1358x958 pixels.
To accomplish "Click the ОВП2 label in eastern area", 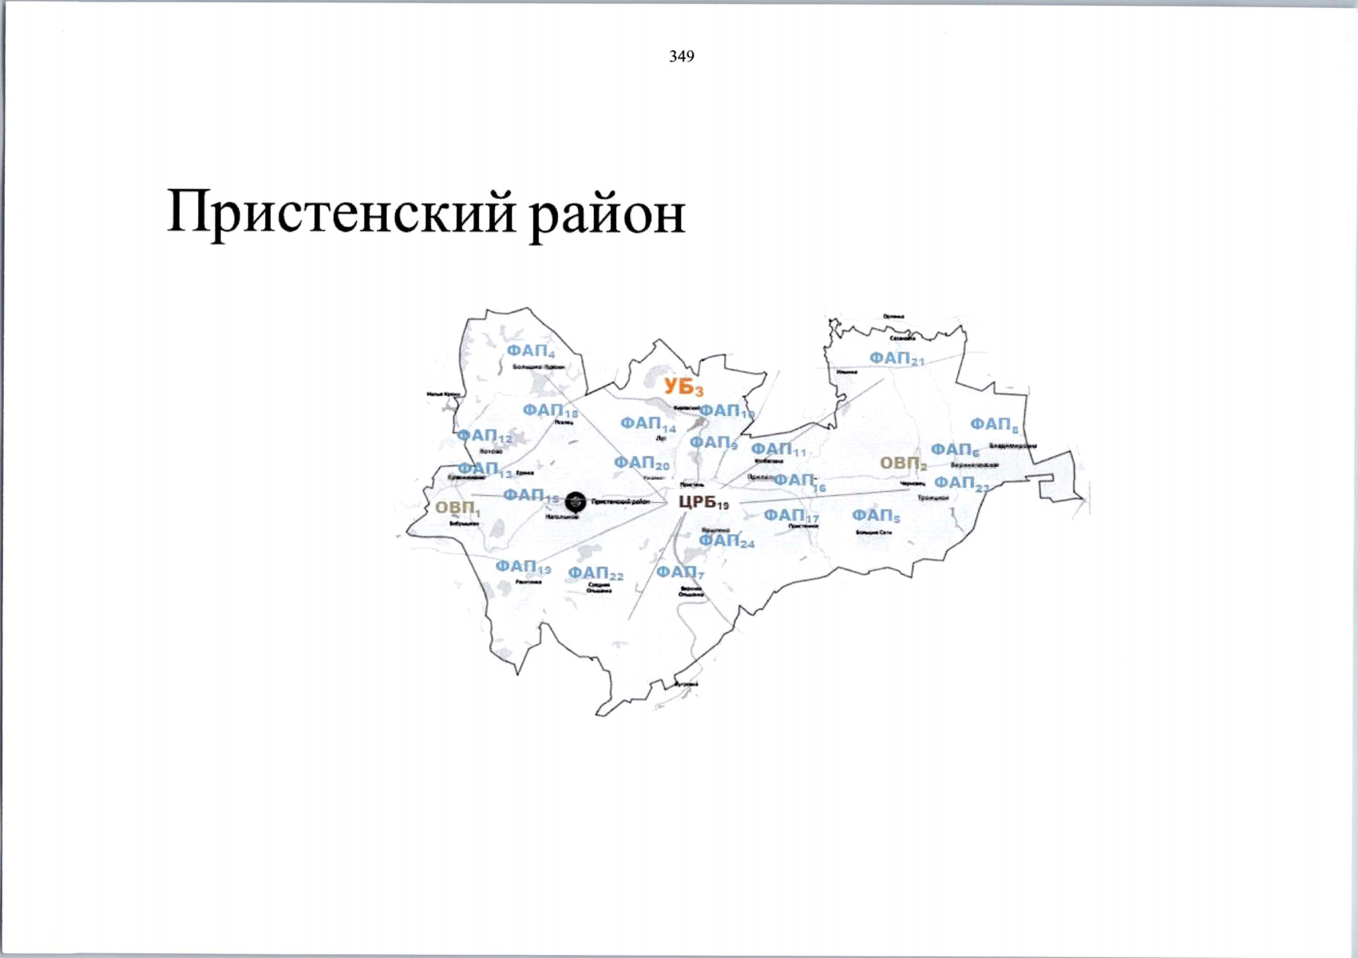I will pyautogui.click(x=903, y=464).
